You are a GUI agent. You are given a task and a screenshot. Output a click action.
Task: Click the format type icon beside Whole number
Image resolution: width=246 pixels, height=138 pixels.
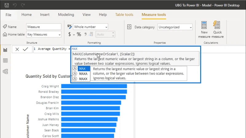(x=69, y=26)
